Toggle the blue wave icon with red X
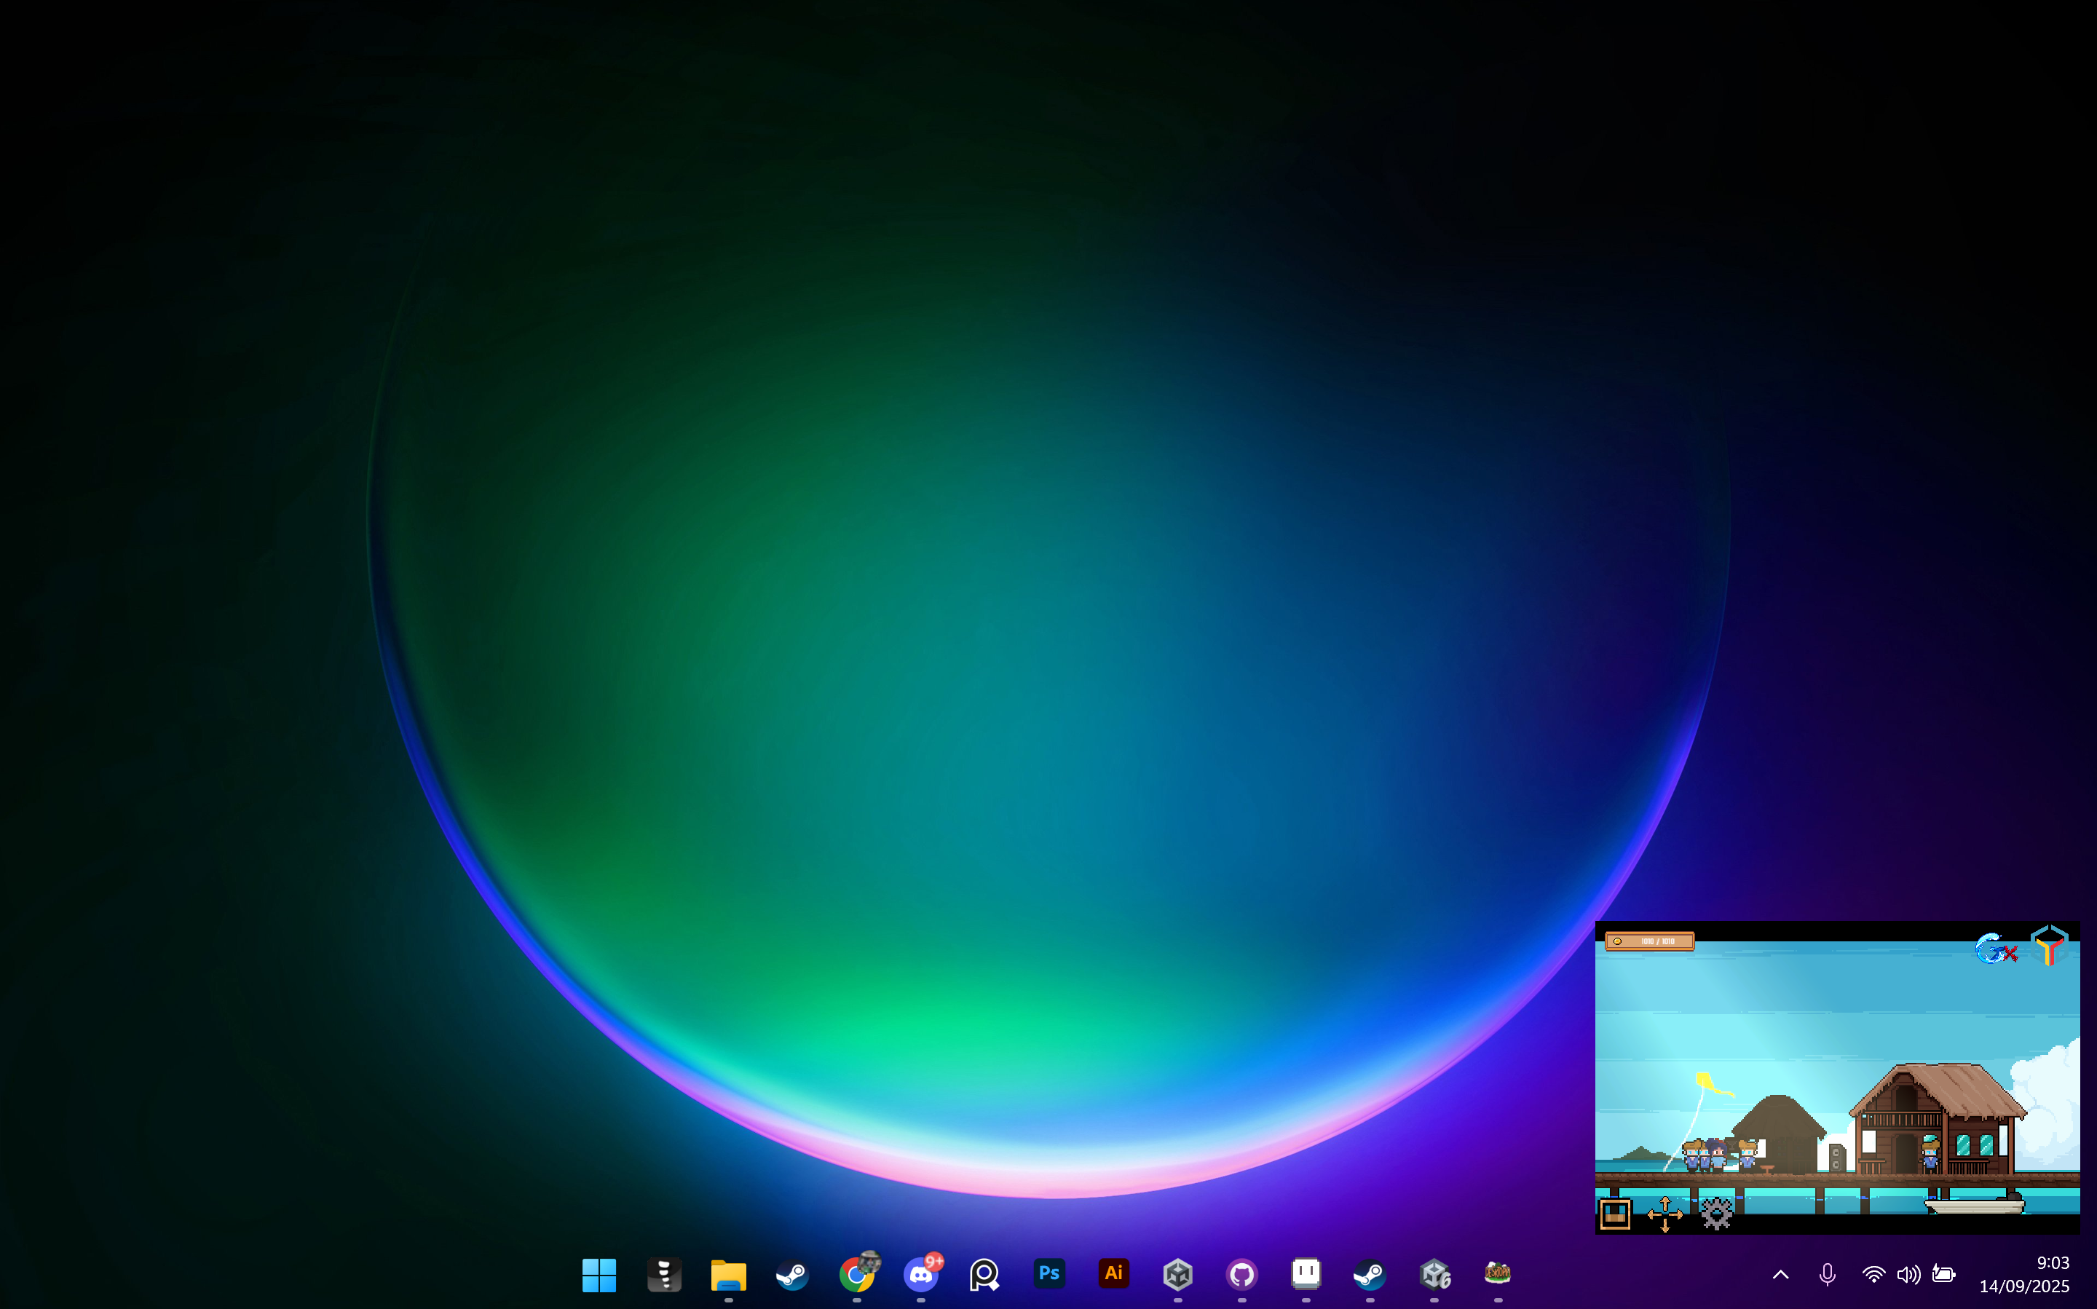 click(1995, 949)
